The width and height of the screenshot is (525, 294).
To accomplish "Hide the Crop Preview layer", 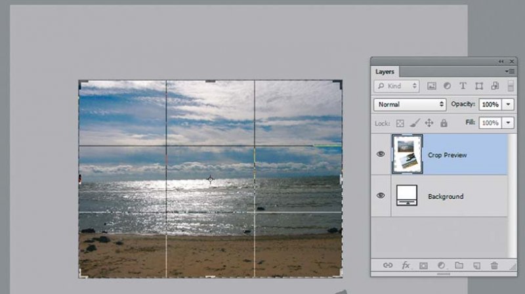I will coord(381,154).
